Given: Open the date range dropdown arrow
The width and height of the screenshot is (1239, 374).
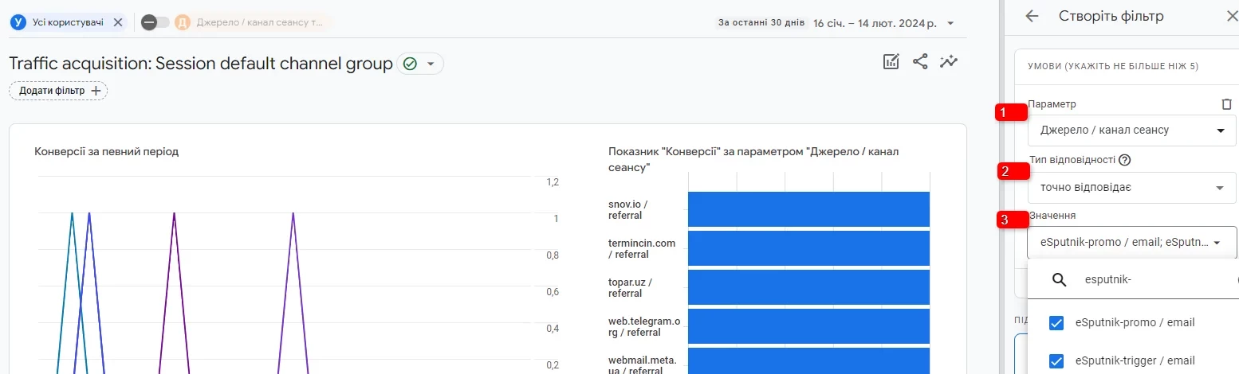Looking at the screenshot, I should tap(950, 23).
